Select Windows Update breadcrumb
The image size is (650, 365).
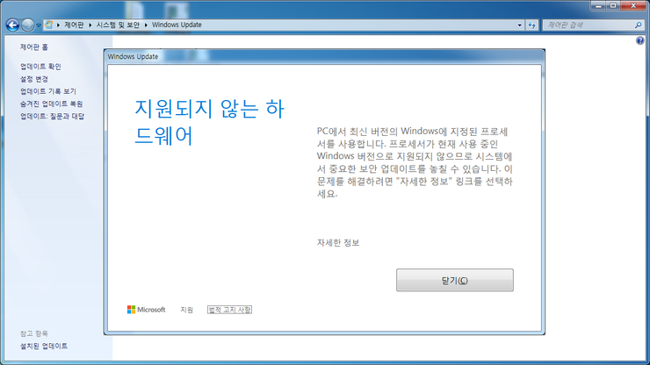click(177, 25)
